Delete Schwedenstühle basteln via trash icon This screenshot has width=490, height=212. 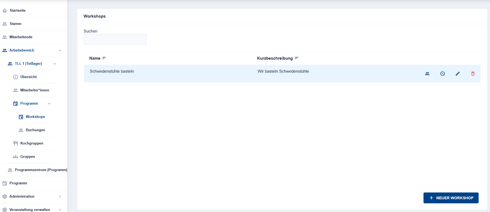[473, 73]
